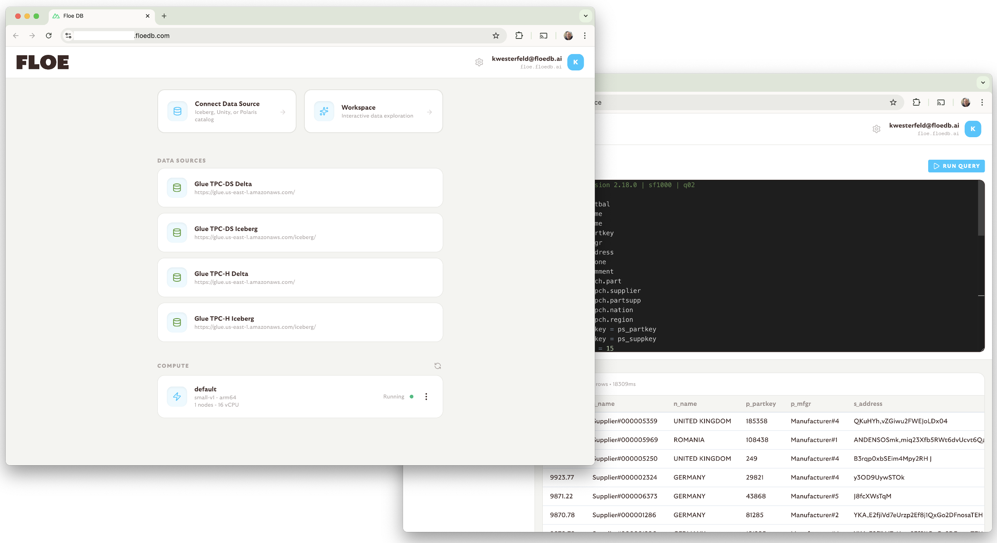Image resolution: width=997 pixels, height=543 pixels.
Task: Click the database icon beside Glue TPC-H Iceberg
Action: [177, 322]
